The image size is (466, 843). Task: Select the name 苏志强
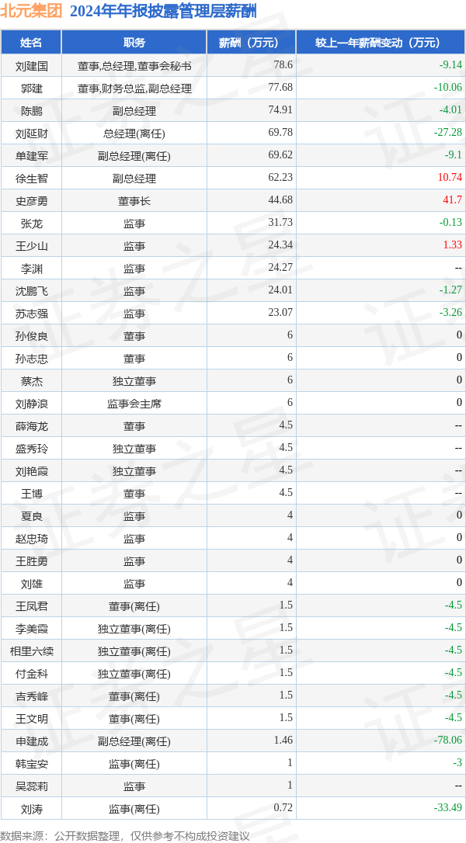click(31, 314)
